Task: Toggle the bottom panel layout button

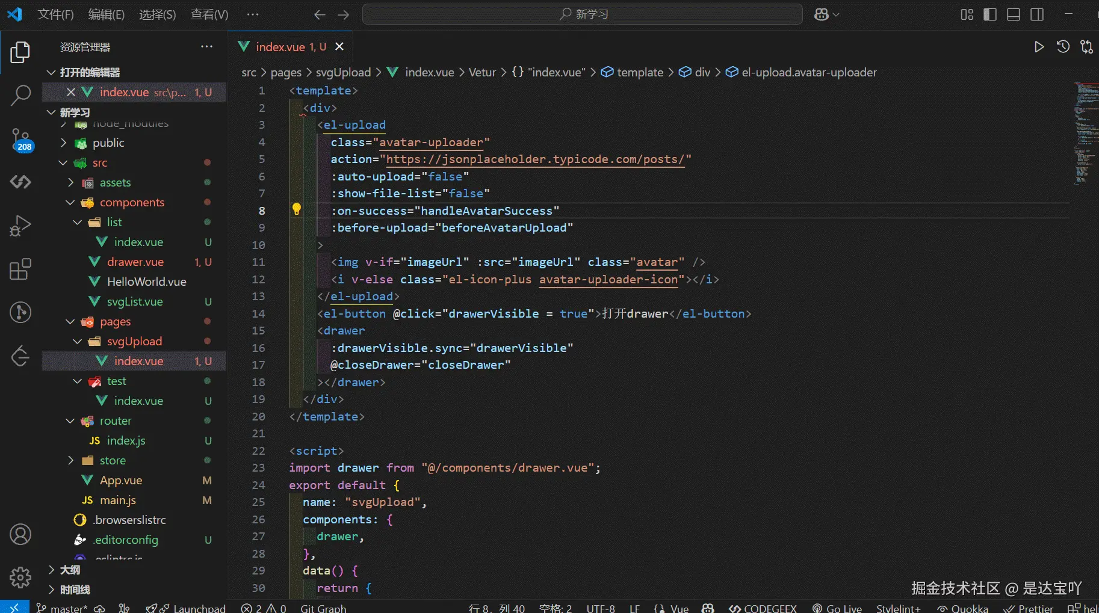Action: [x=1014, y=14]
